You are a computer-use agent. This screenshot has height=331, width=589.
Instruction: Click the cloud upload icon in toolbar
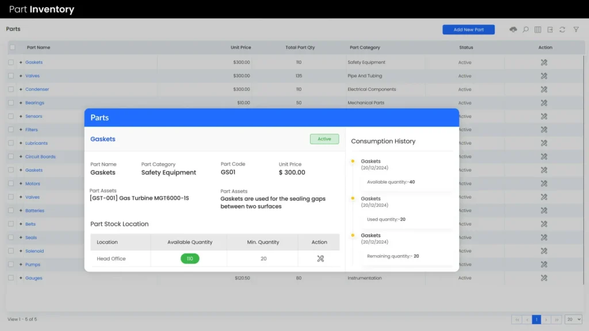tap(513, 30)
